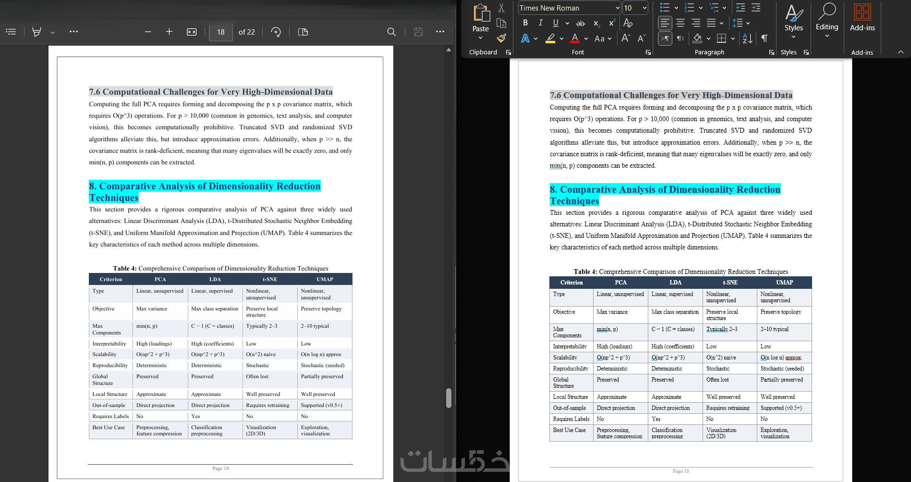Apply multilevel list
The image size is (911, 482).
tap(714, 8)
